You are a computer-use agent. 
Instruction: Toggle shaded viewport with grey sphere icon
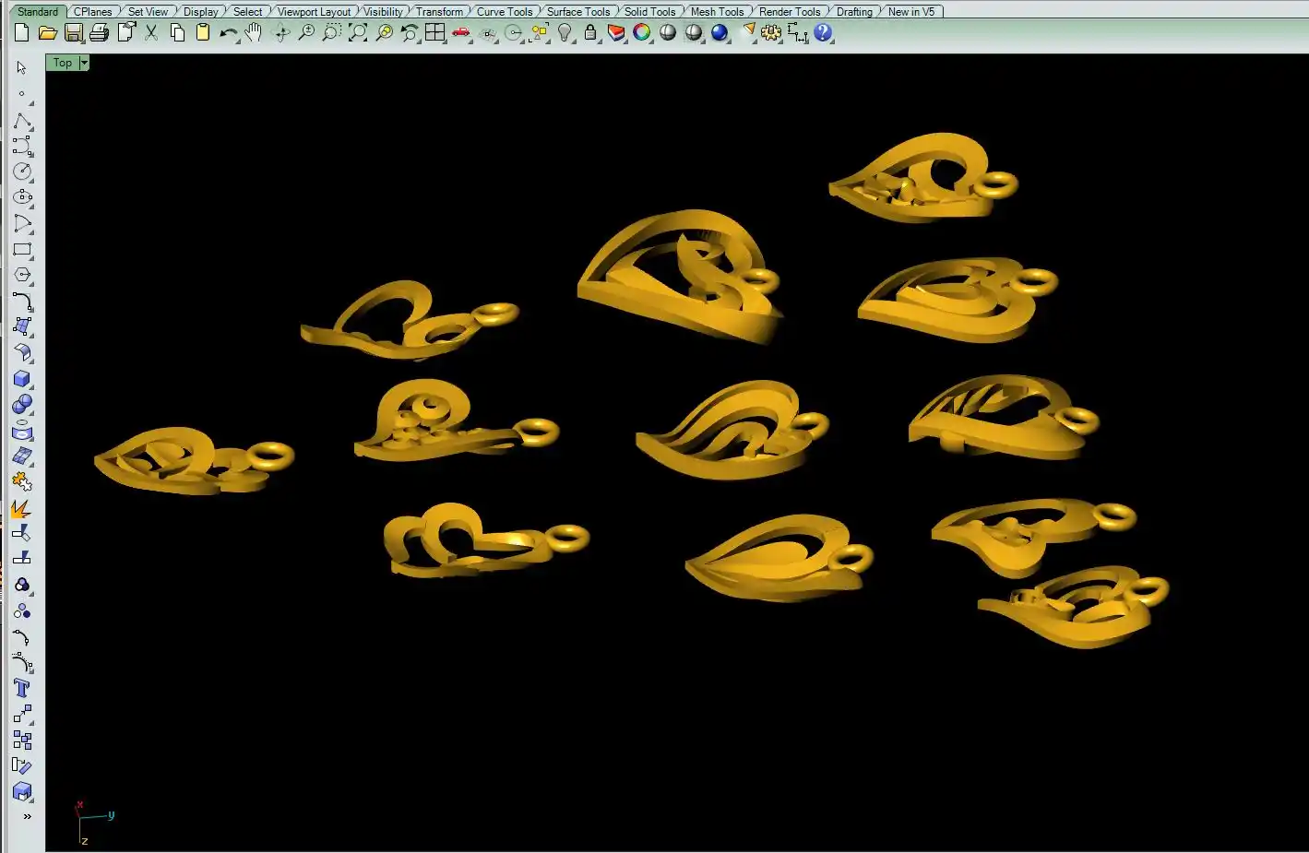(x=668, y=33)
